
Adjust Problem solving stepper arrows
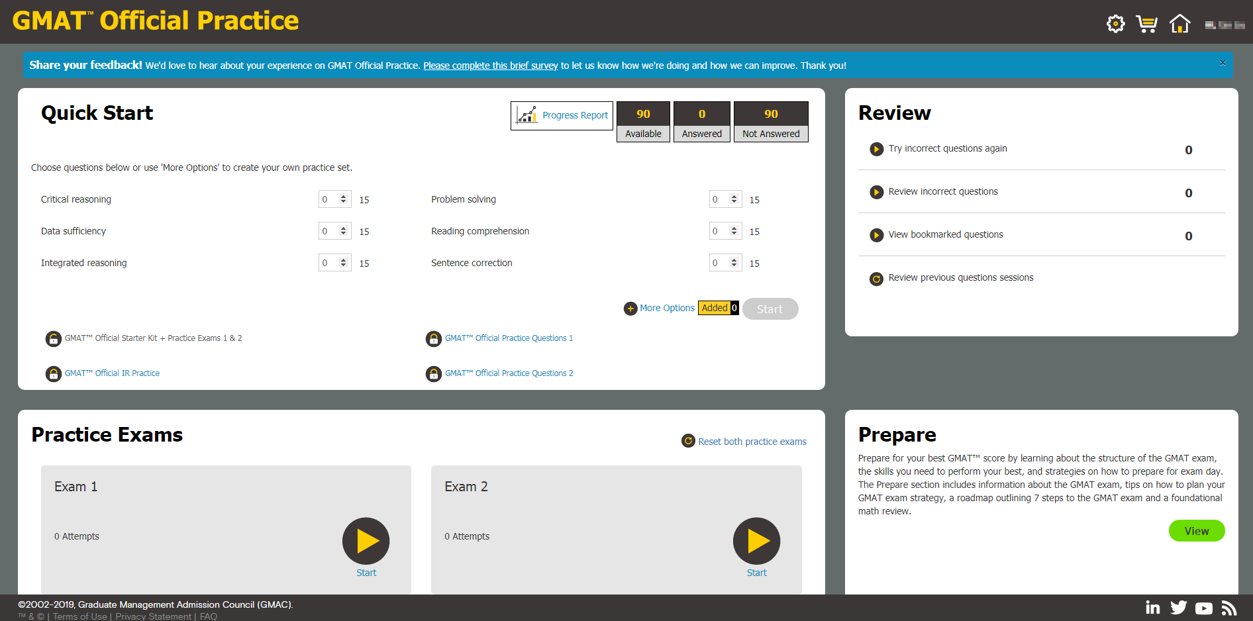[734, 199]
